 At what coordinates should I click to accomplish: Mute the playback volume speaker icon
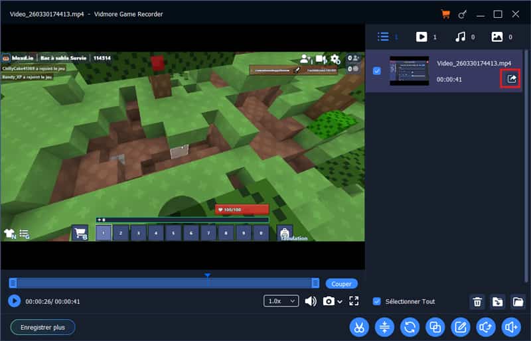tap(311, 301)
